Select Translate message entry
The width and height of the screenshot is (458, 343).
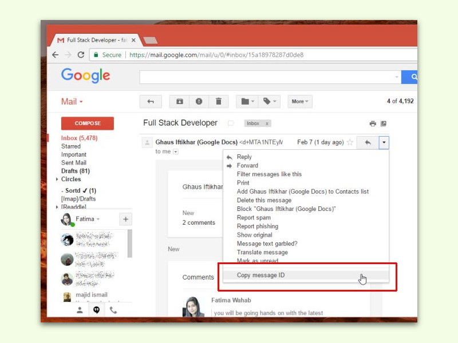point(262,252)
